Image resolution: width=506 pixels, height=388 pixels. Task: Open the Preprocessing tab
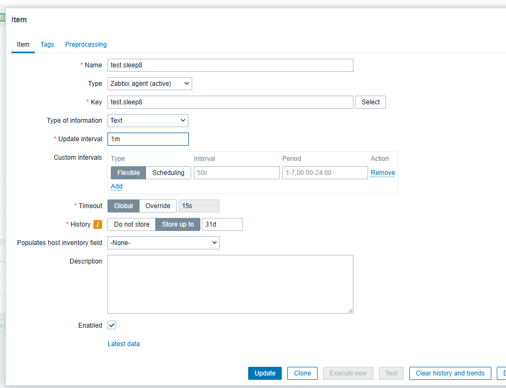tap(86, 45)
